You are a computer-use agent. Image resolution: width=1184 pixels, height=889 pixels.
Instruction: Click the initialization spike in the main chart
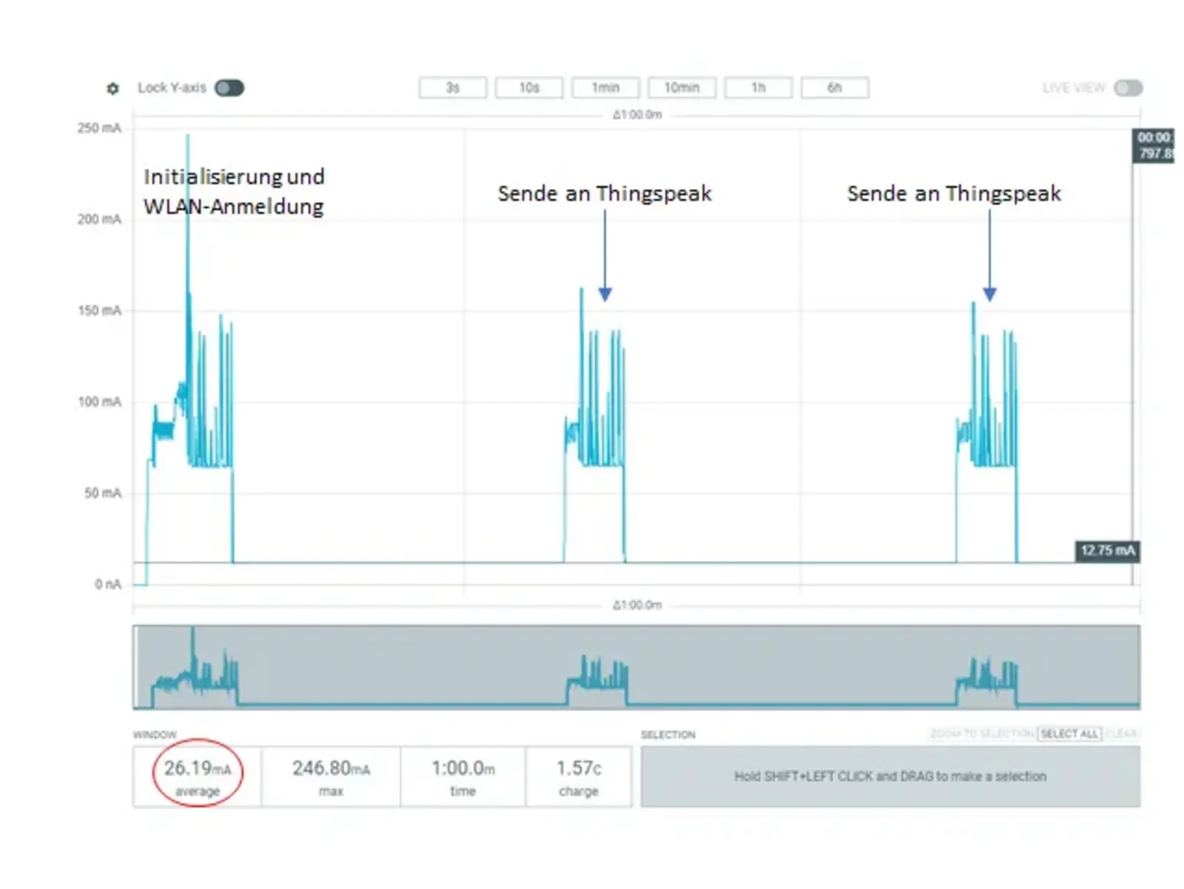coord(188,222)
